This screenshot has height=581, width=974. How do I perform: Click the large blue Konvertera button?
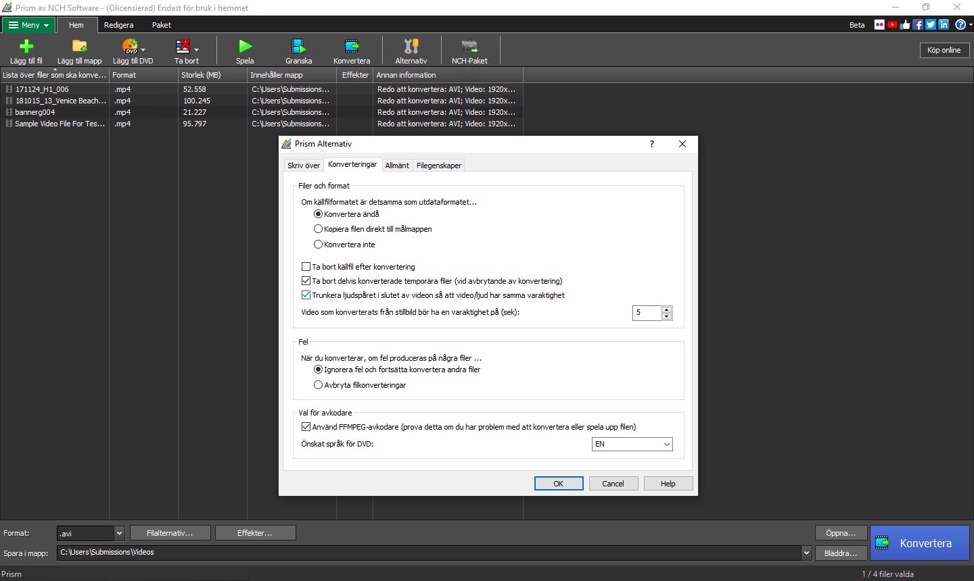click(920, 543)
